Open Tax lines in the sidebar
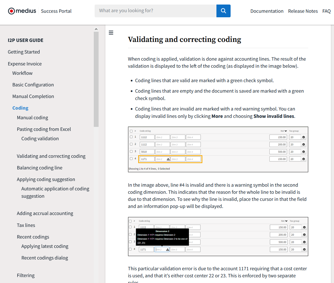 click(x=26, y=225)
